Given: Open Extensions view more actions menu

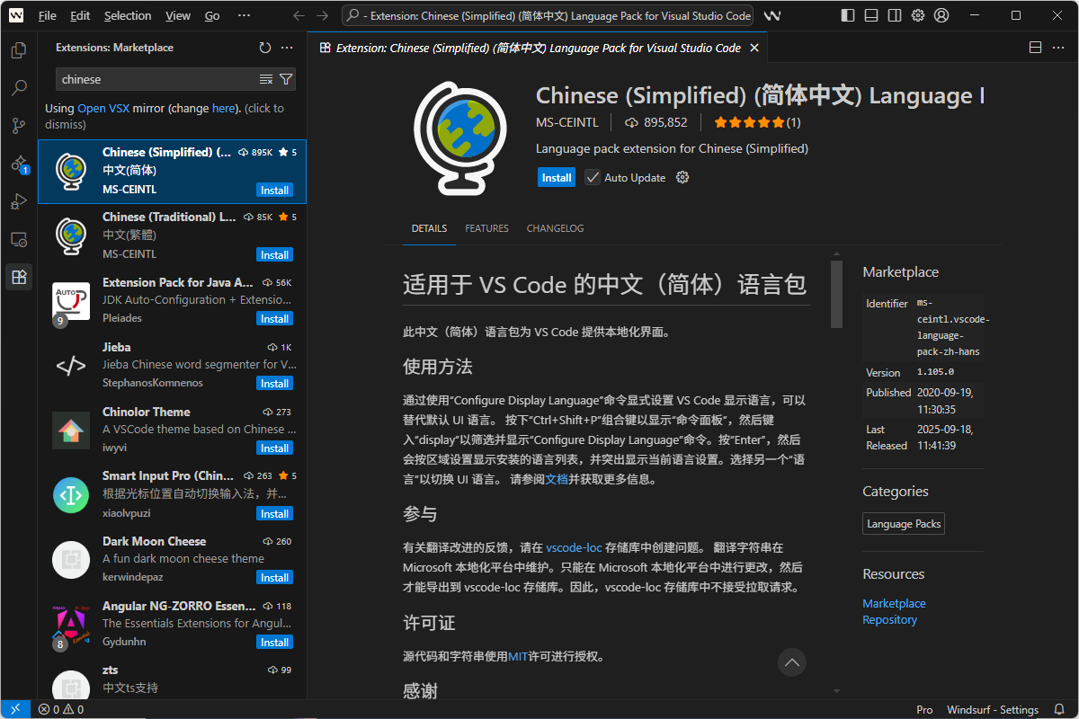Looking at the screenshot, I should [287, 48].
